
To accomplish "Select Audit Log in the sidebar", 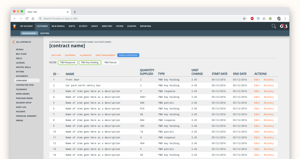I will [21, 107].
